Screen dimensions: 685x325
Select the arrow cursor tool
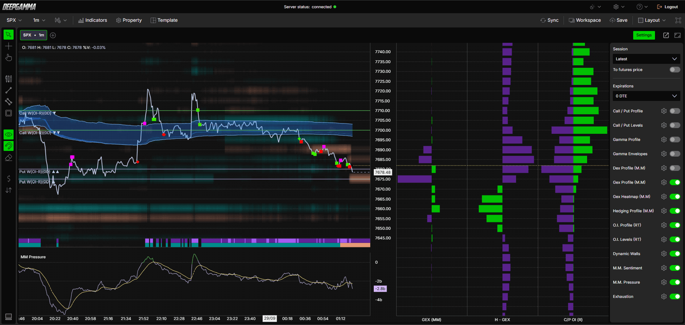[x=9, y=35]
